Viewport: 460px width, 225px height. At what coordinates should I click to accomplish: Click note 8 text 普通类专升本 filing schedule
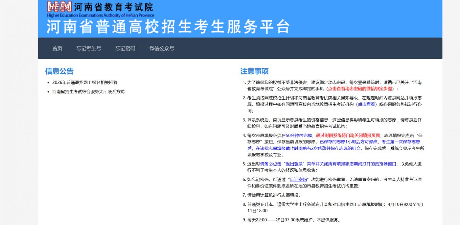pos(335,208)
